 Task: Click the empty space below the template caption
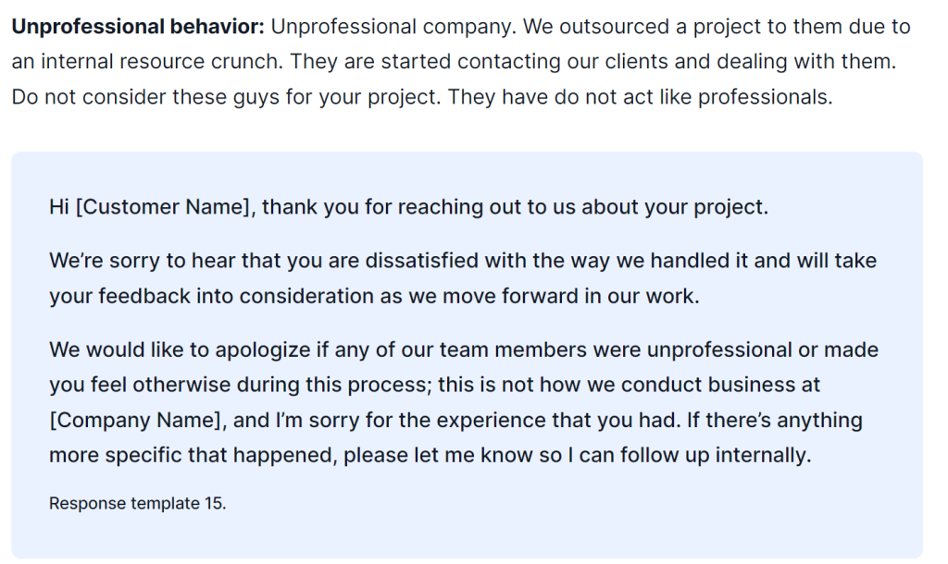click(467, 535)
